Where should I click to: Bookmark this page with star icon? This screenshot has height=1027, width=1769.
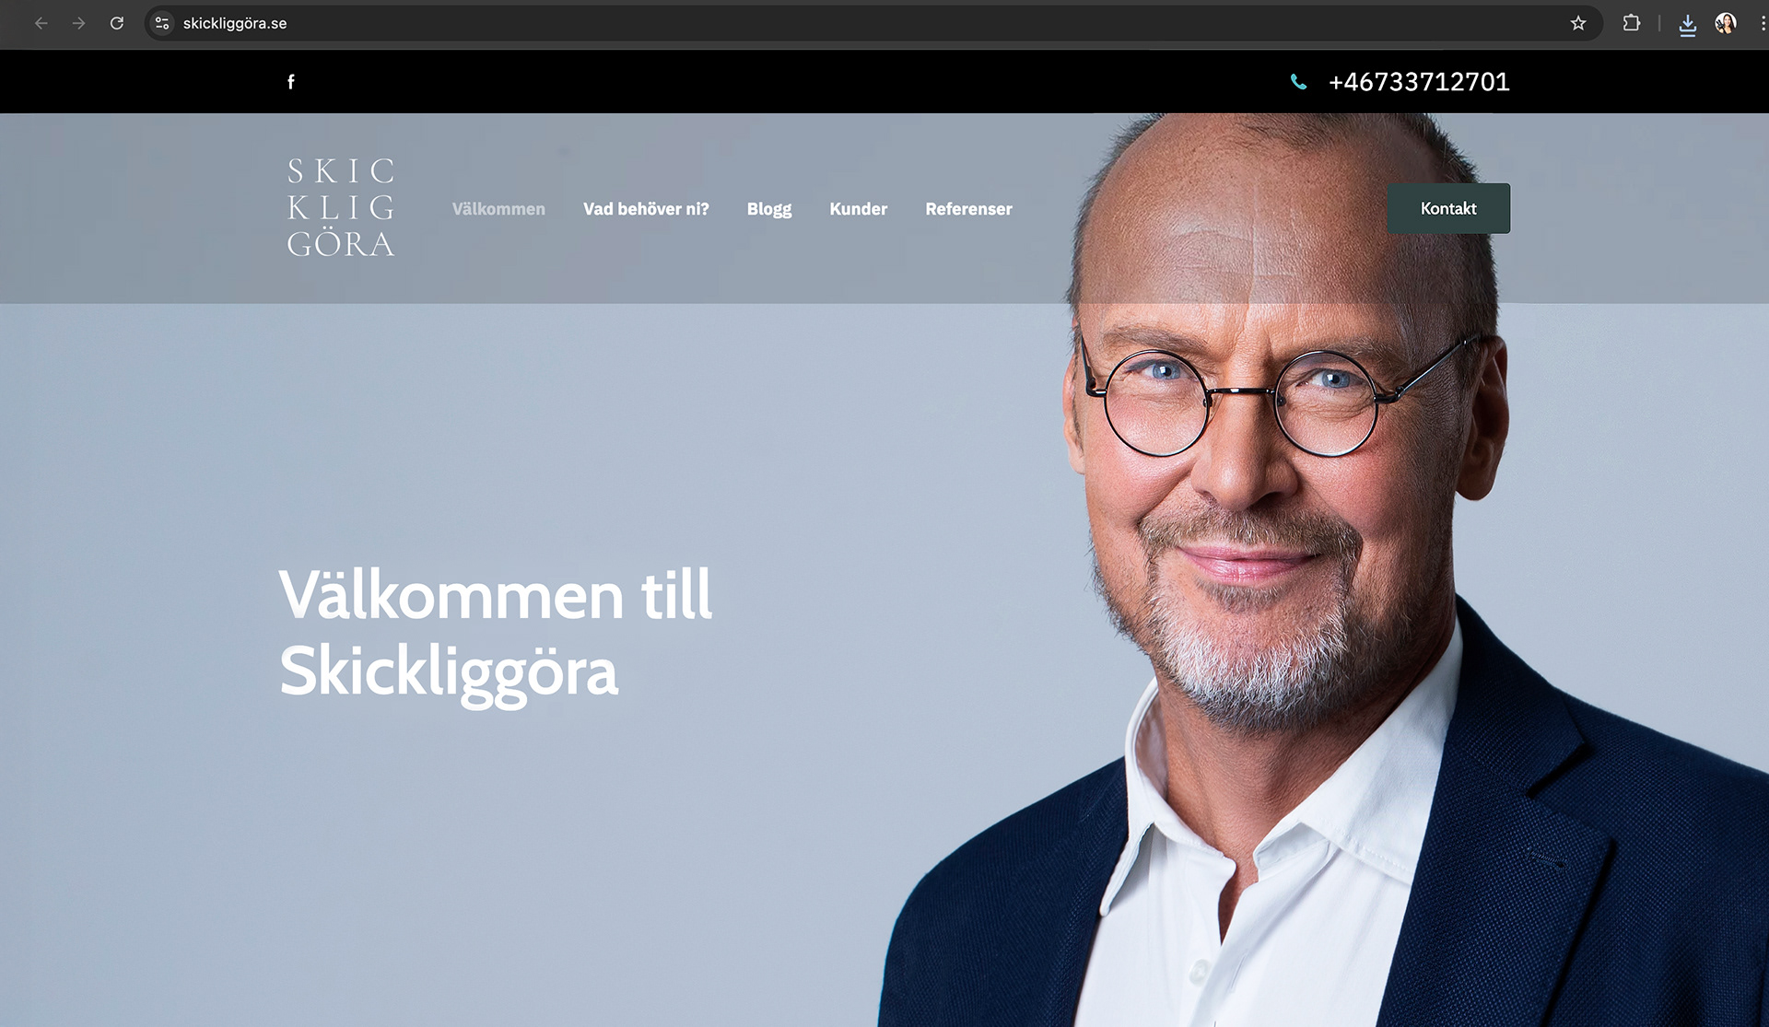tap(1578, 23)
